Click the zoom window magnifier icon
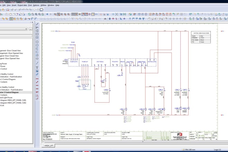Viewport: 228px width, 152px height. (33, 14)
